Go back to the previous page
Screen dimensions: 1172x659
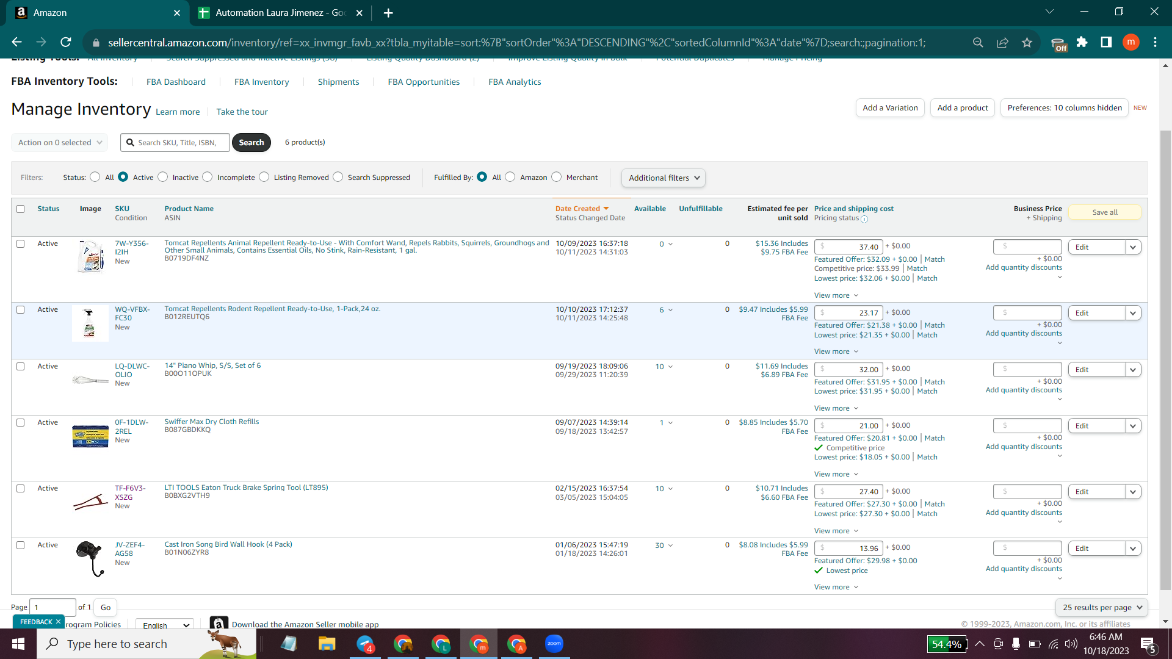pyautogui.click(x=17, y=42)
